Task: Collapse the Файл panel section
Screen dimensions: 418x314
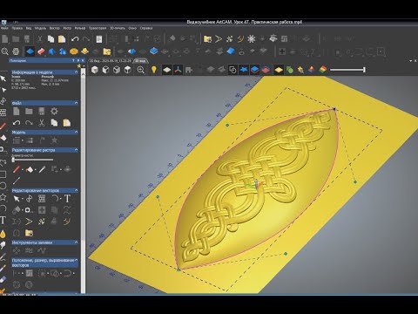Action: coord(76,103)
